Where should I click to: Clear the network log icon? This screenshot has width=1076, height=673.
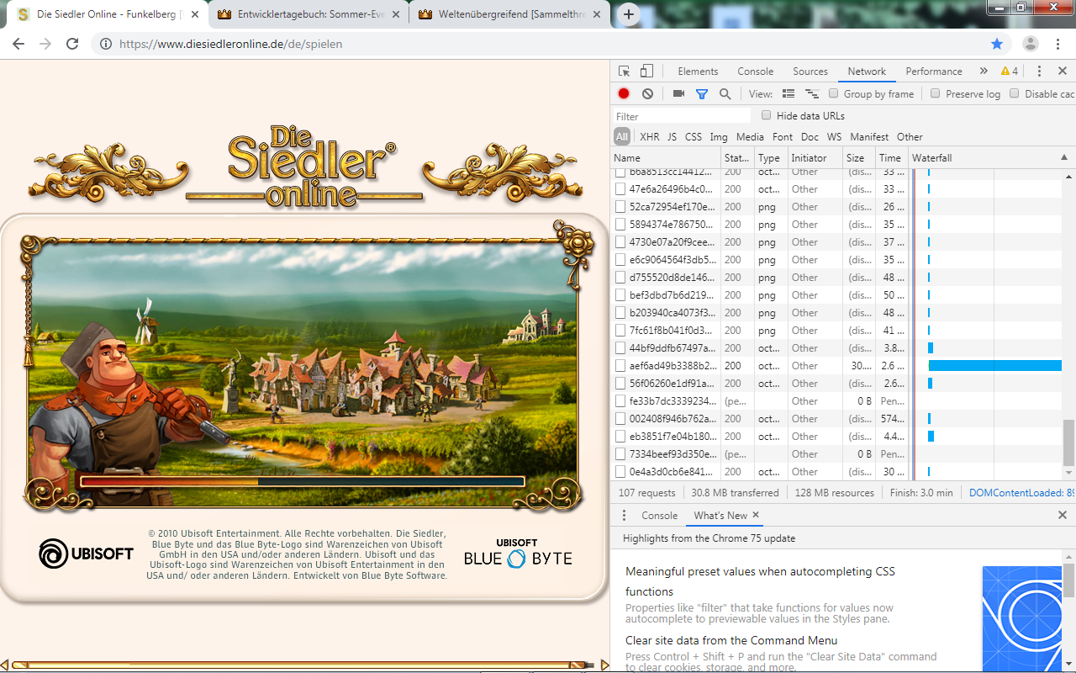click(x=647, y=94)
